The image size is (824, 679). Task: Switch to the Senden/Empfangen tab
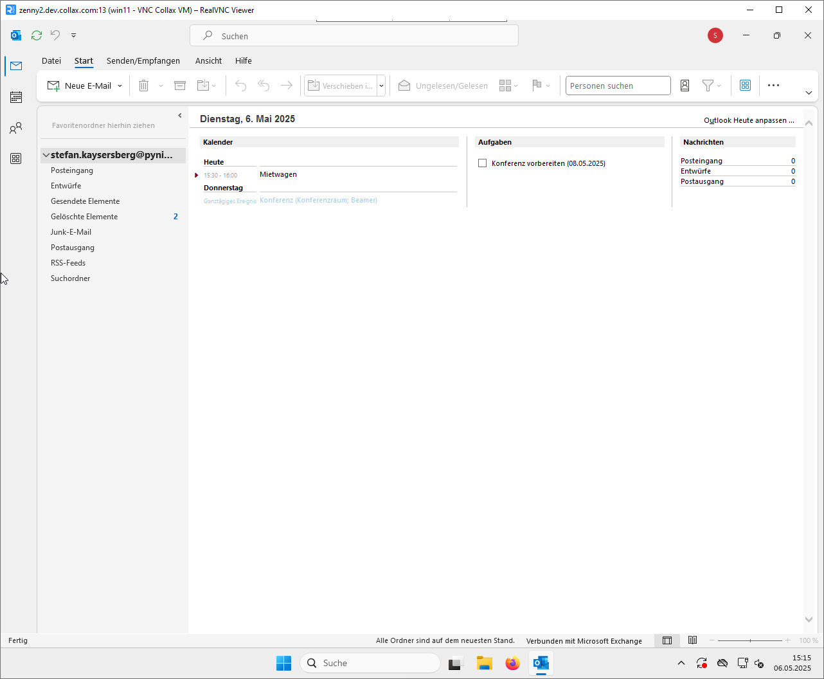[143, 60]
